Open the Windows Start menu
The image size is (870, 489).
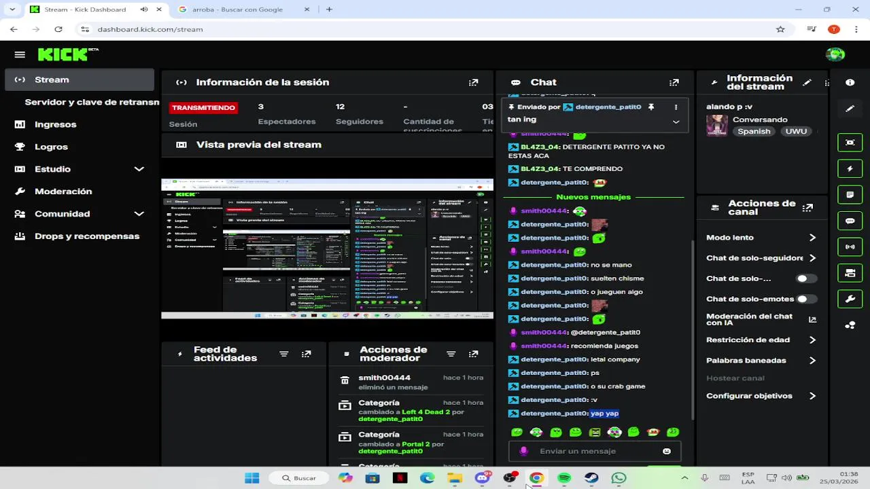251,478
